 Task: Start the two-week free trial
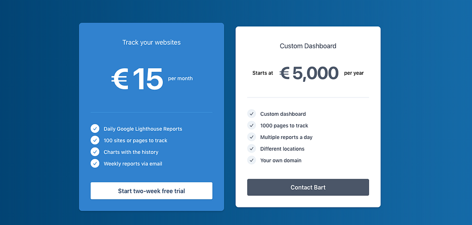[152, 191]
